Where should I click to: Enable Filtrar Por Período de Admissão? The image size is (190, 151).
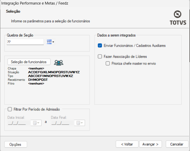pyautogui.click(x=10, y=109)
